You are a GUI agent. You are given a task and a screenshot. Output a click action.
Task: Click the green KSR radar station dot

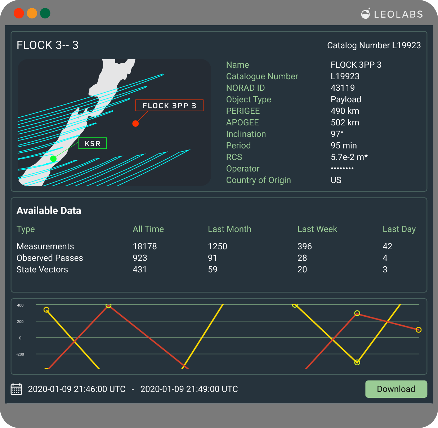53,159
